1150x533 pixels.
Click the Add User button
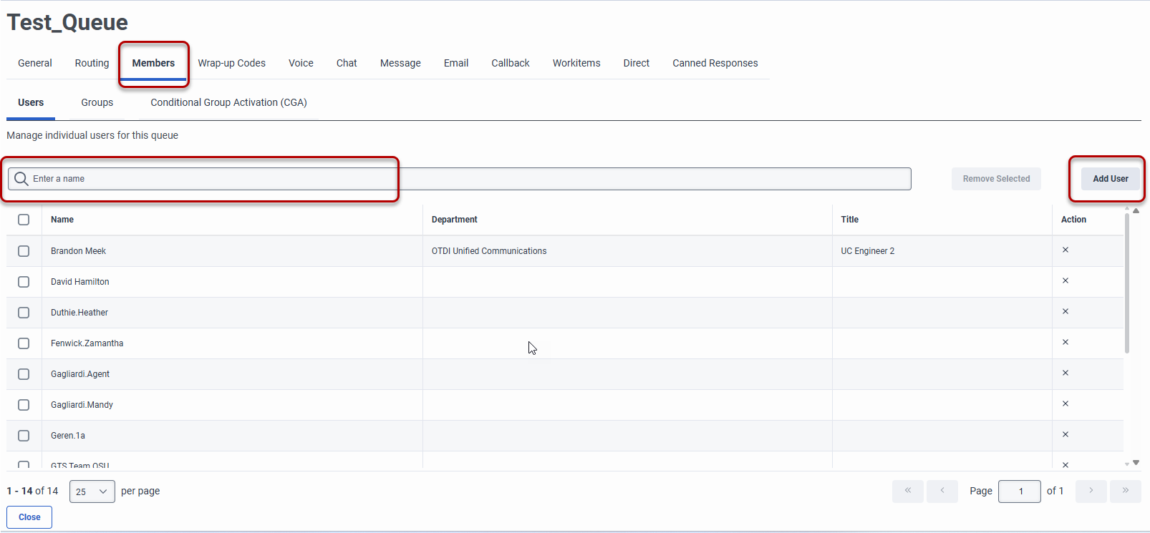(1110, 179)
